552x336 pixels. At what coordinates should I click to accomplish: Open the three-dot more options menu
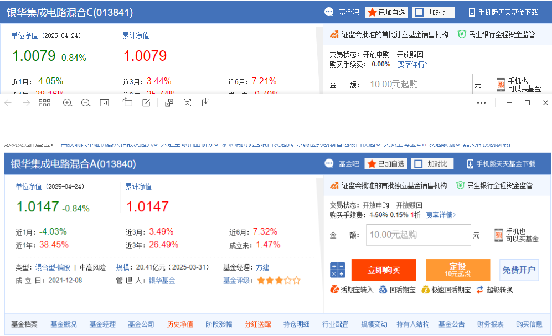[x=481, y=103]
